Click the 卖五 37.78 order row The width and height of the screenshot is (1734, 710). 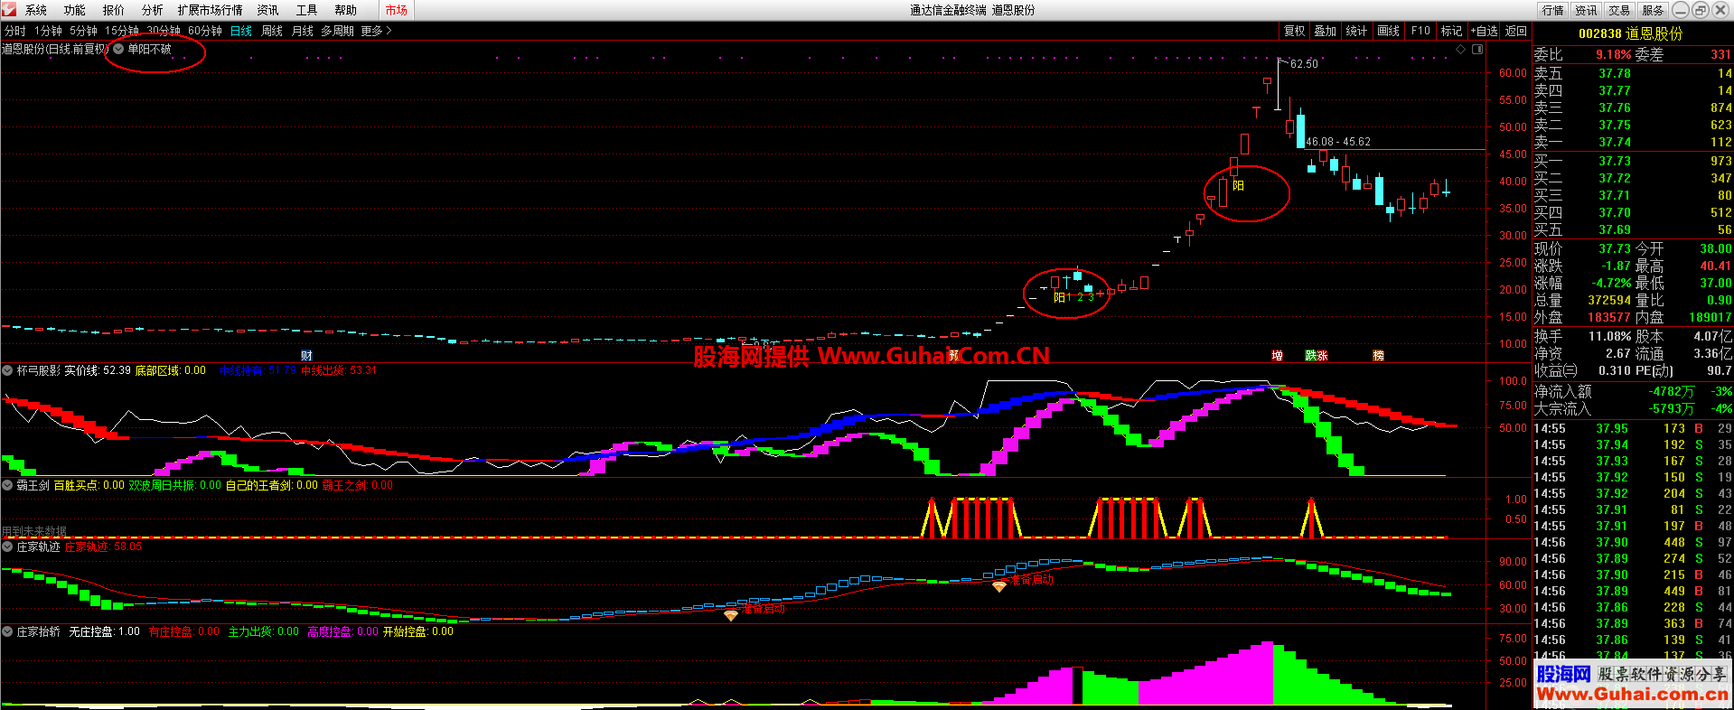1633,73
